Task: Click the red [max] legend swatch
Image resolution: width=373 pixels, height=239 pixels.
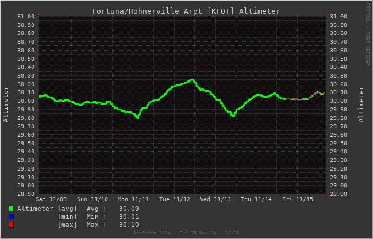Action: point(11,225)
